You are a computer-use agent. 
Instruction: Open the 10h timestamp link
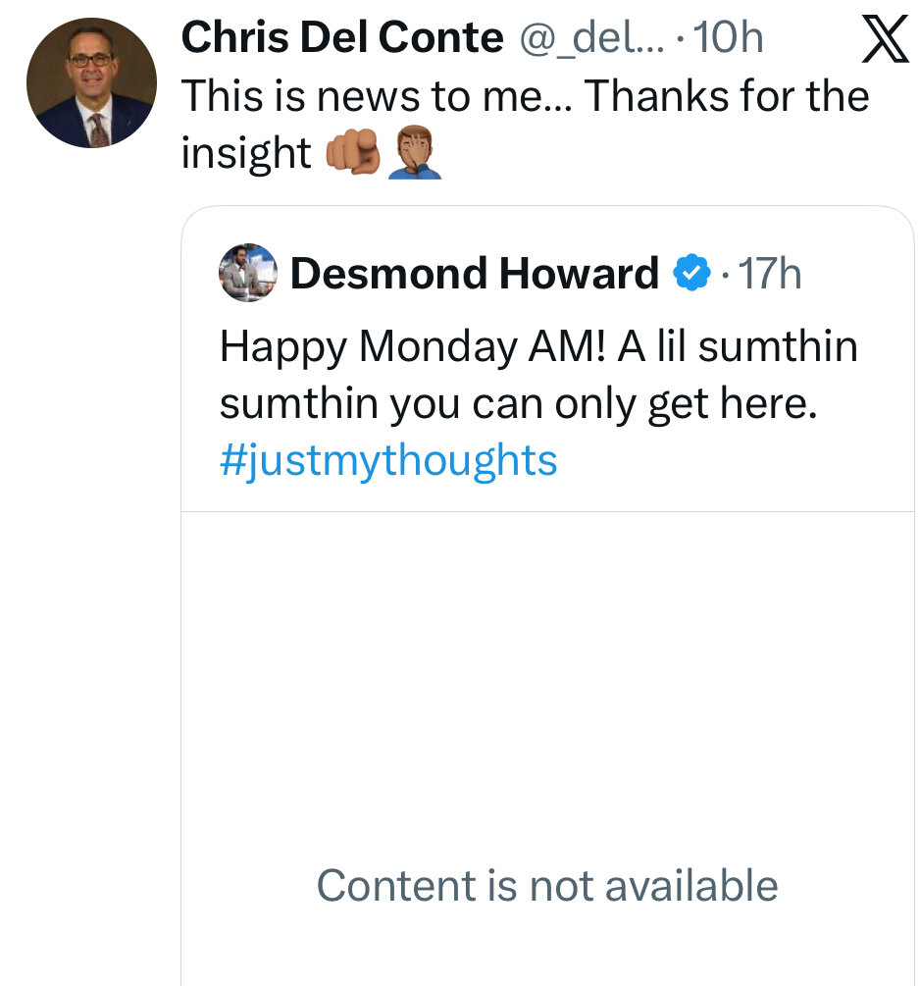click(x=730, y=39)
